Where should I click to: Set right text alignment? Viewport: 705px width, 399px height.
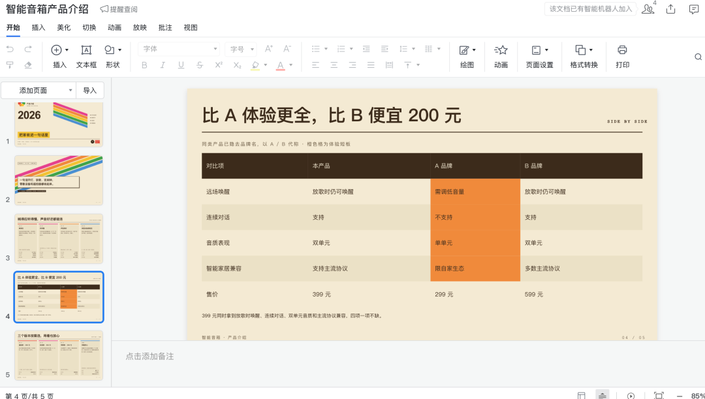pyautogui.click(x=352, y=65)
